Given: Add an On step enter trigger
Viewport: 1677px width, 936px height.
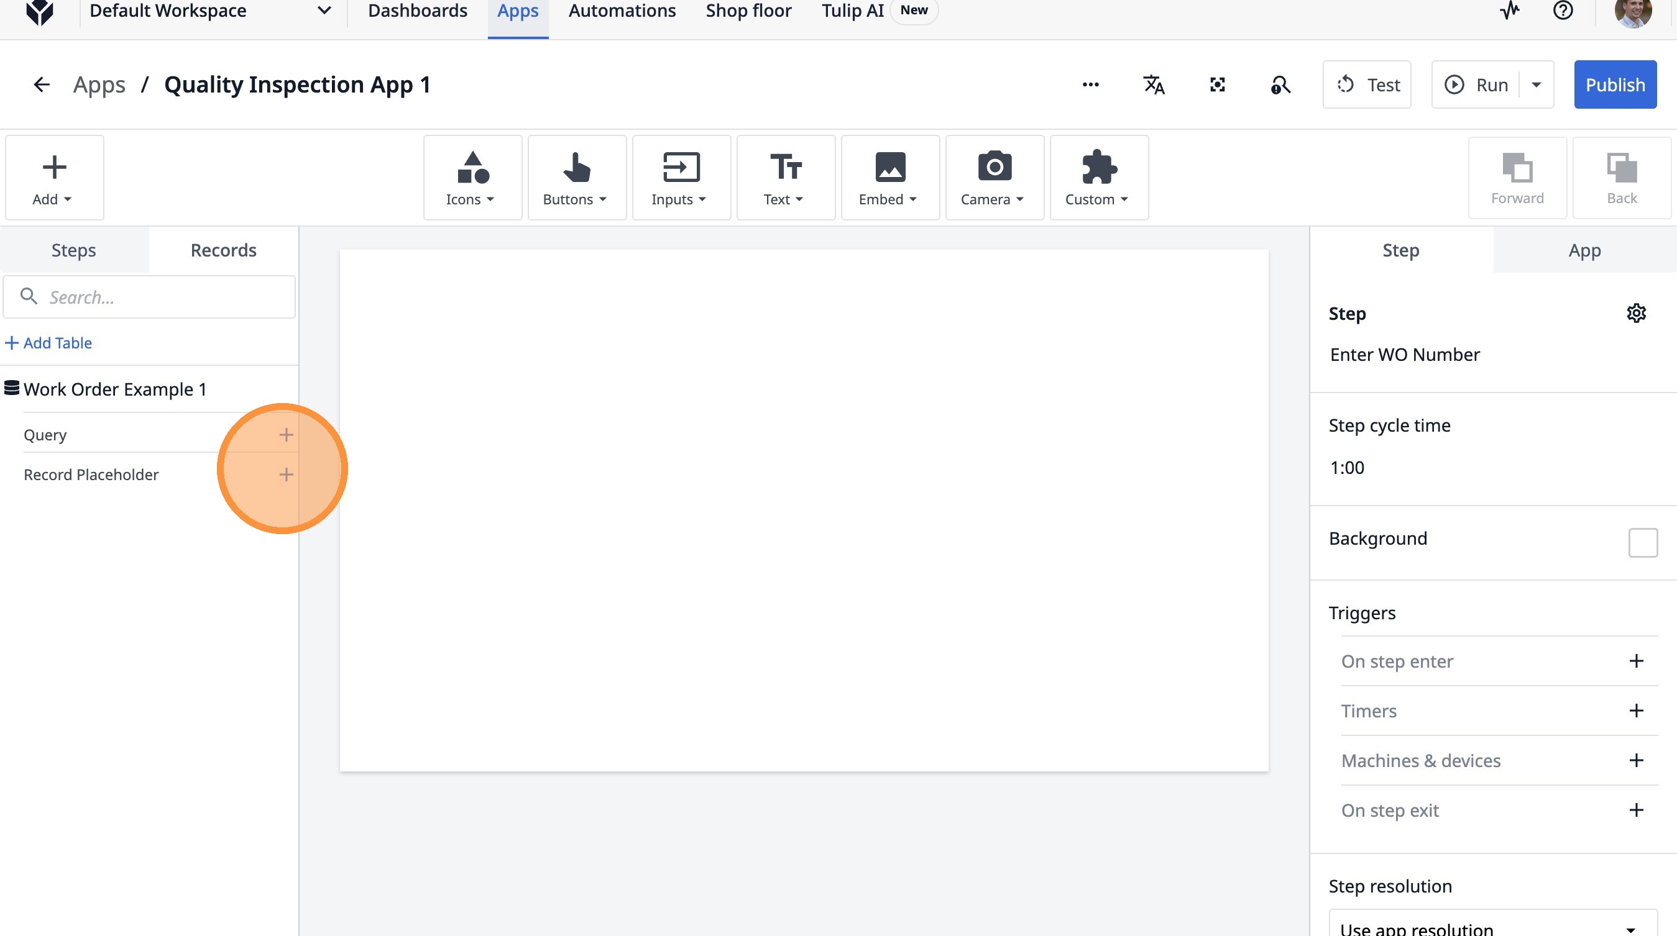Looking at the screenshot, I should [1636, 661].
